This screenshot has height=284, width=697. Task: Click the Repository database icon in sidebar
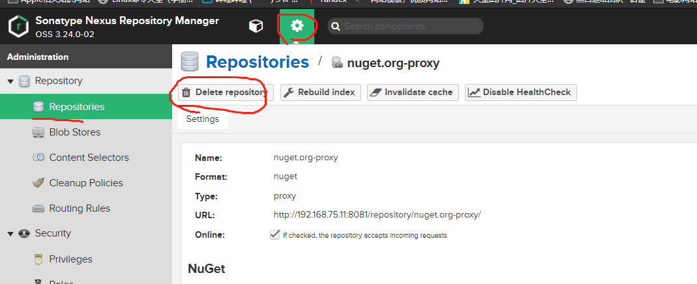tap(24, 81)
